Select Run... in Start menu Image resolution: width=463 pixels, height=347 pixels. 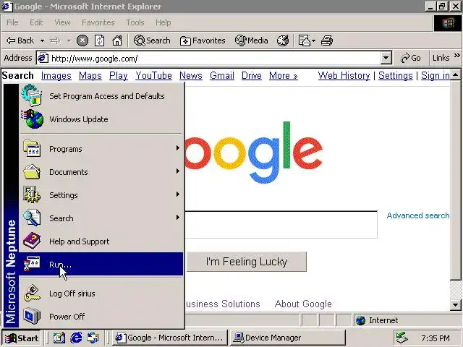tap(101, 264)
